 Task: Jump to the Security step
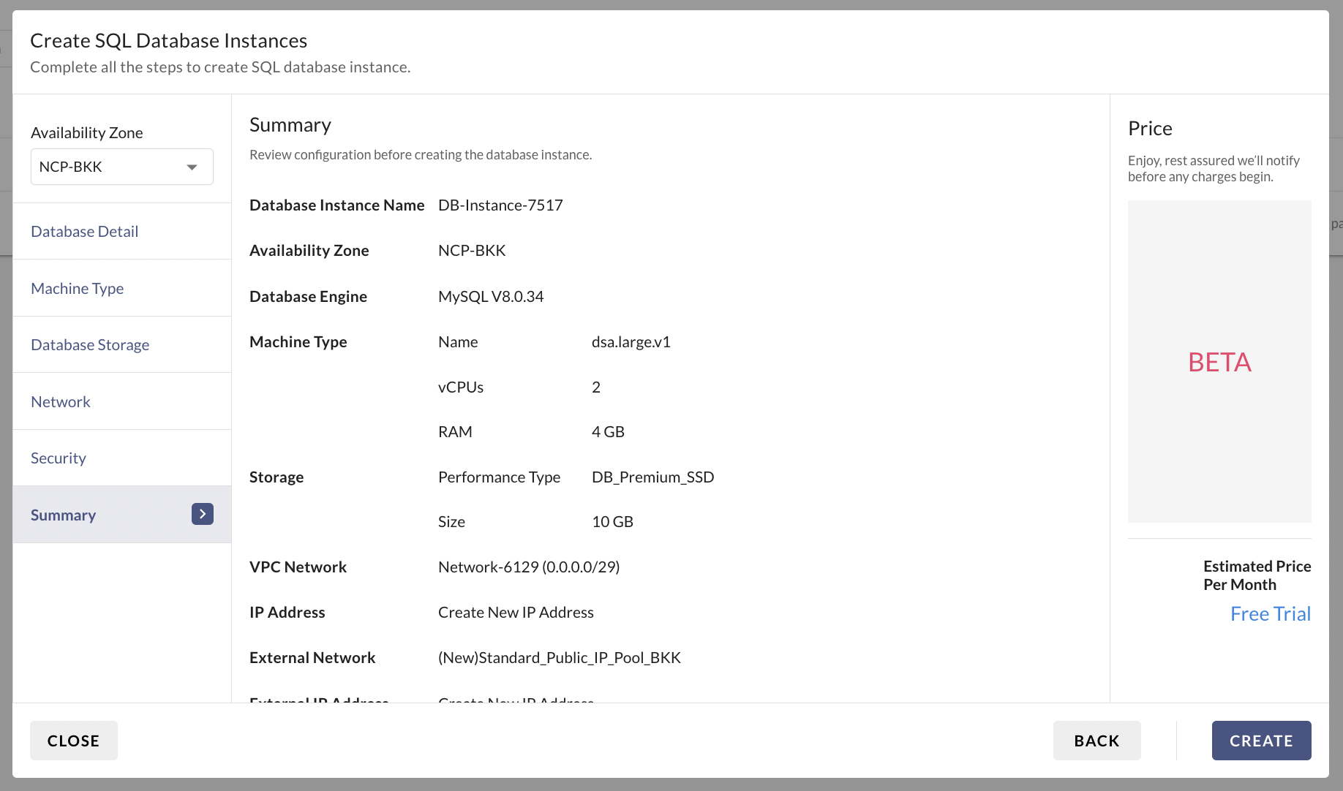tap(59, 458)
